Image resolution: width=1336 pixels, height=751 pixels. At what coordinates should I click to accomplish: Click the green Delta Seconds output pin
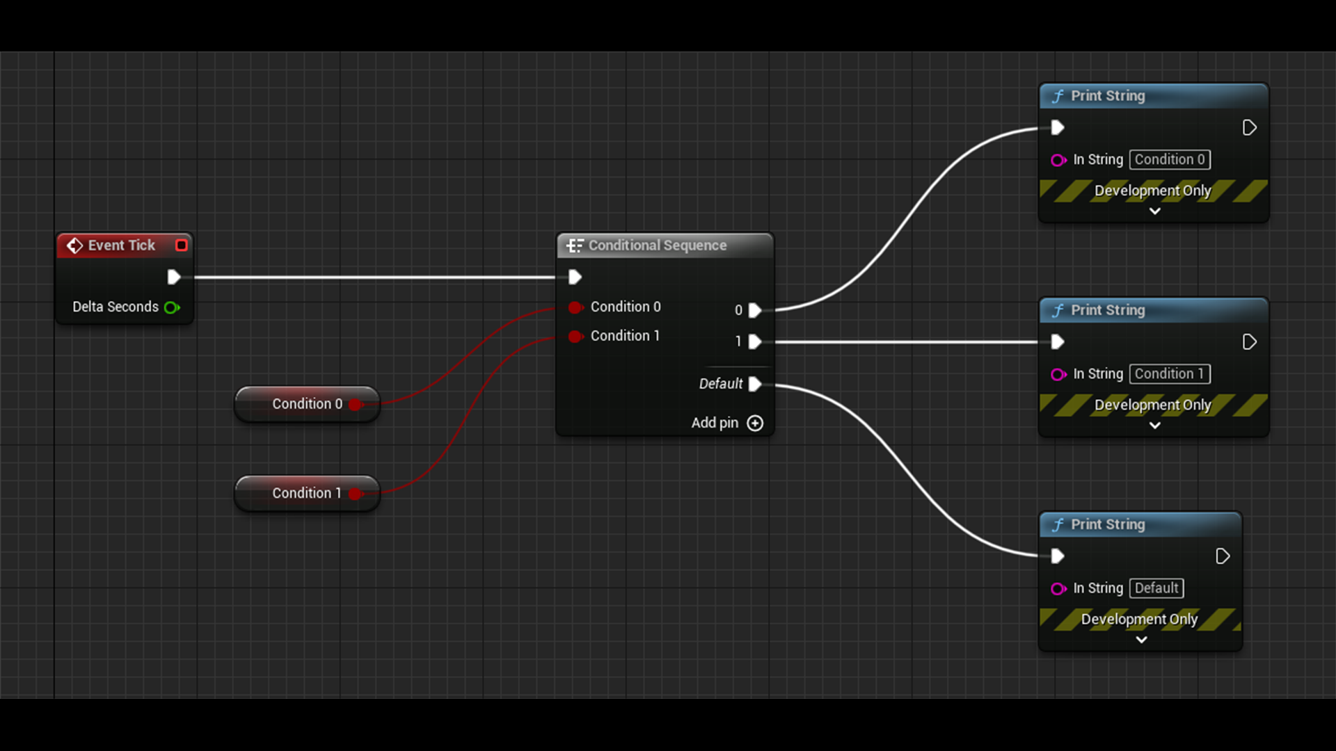172,307
